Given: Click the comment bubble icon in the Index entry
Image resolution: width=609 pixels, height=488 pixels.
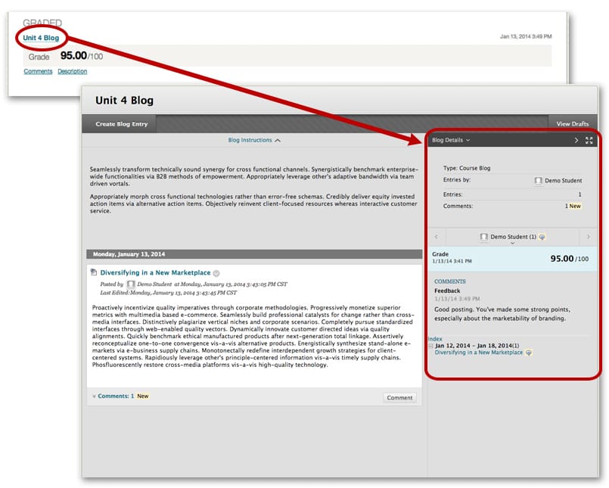Looking at the screenshot, I should [x=529, y=353].
